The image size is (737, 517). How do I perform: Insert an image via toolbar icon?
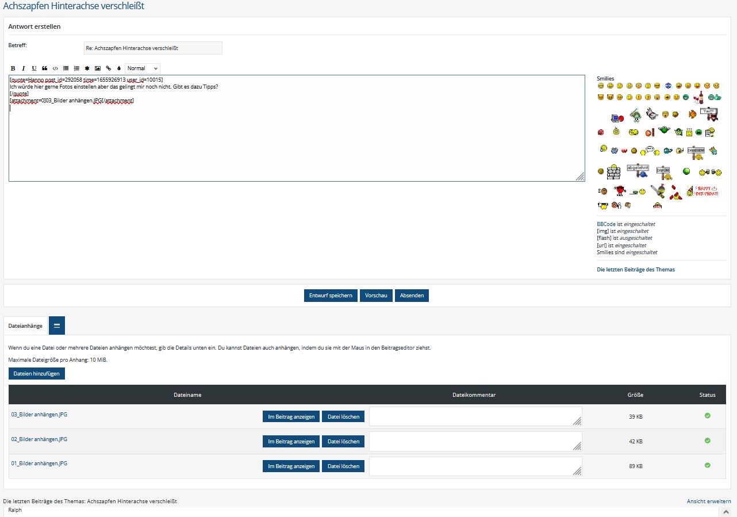[x=98, y=68]
